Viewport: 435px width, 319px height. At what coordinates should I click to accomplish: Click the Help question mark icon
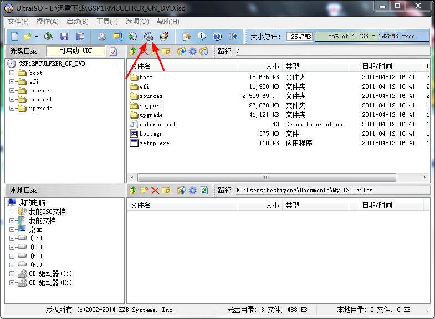click(217, 37)
